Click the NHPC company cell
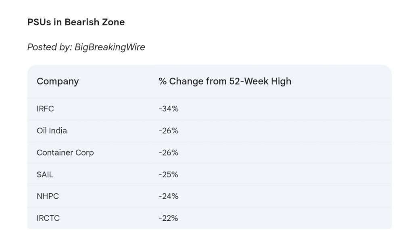Image resolution: width=413 pixels, height=230 pixels. (48, 196)
